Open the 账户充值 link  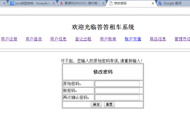pos(133,39)
